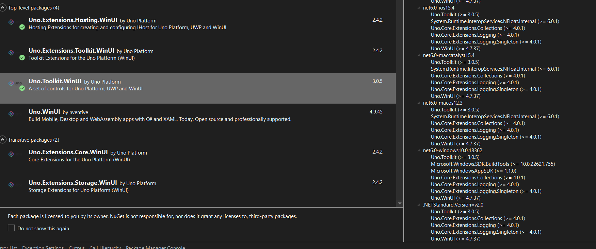Collapse the Top-level packages section
This screenshot has width=596, height=249.
click(x=3, y=7)
